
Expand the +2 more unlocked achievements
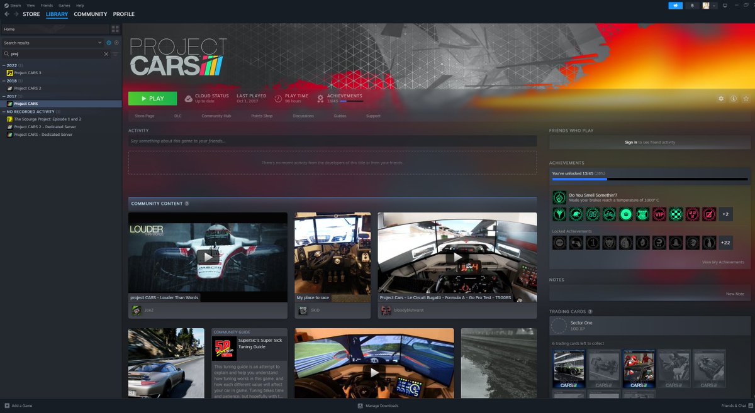coord(725,214)
